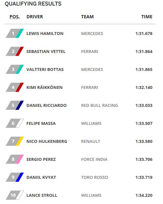Screen dimensions: 163x204
Task: Click position 6 badge with white stripe
Action: pyautogui.click(x=15, y=123)
